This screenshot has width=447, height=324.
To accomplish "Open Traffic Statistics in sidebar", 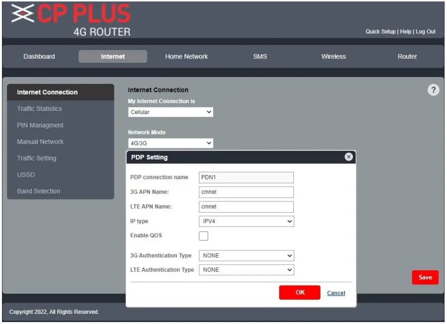I will [39, 109].
